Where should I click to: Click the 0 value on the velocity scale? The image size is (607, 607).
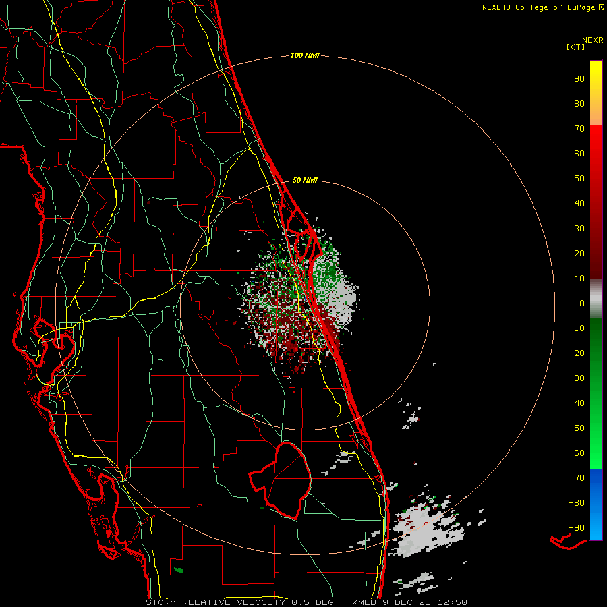582,303
